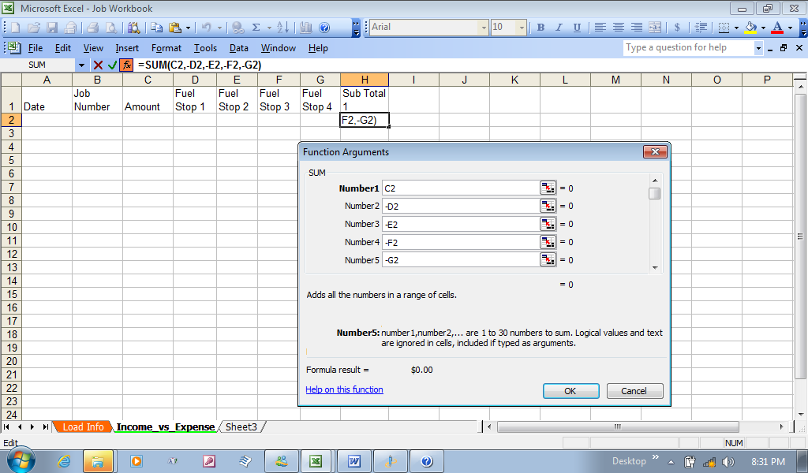Toggle Bold formatting

(x=541, y=28)
